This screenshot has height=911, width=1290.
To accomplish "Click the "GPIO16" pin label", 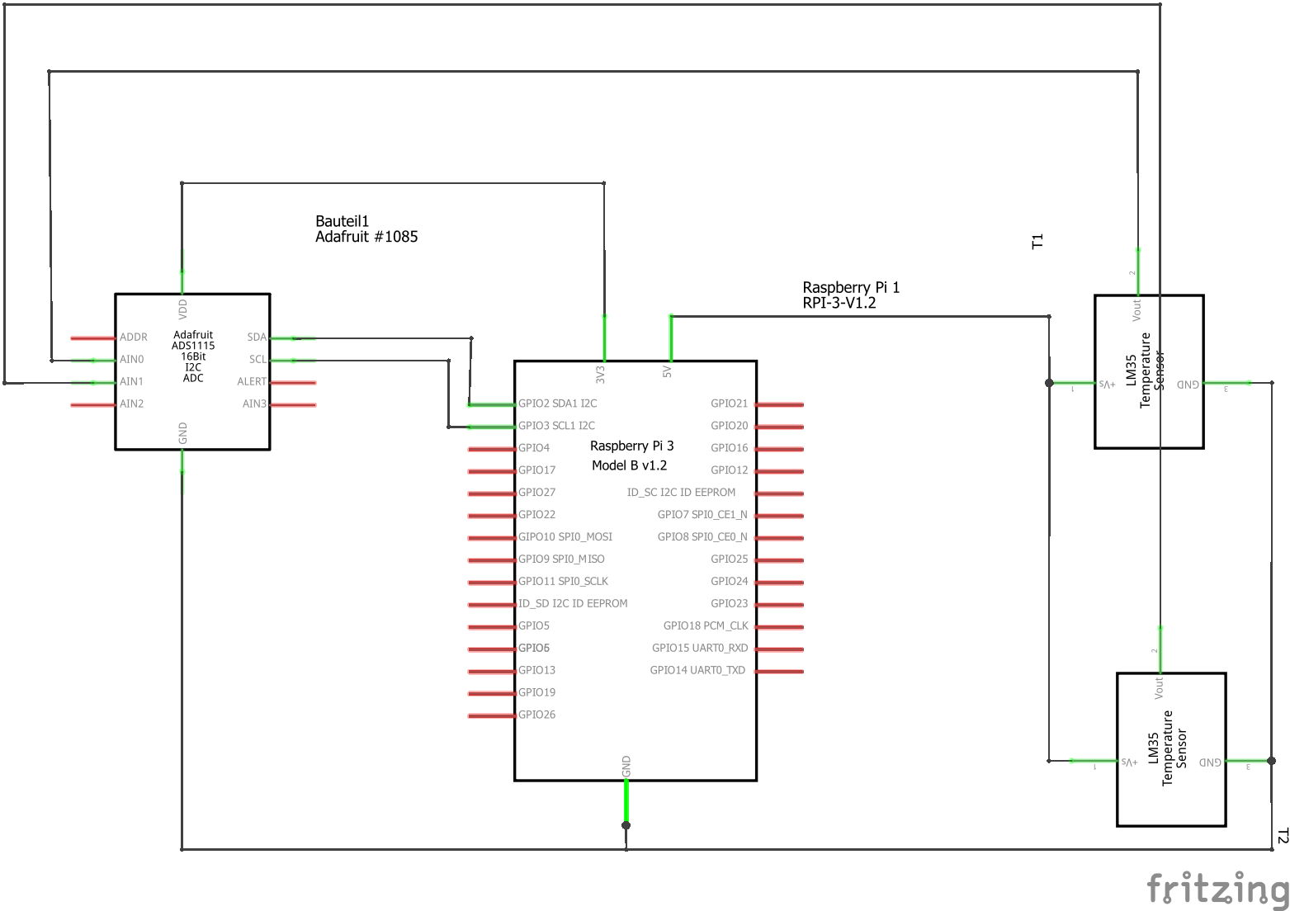I will point(730,448).
